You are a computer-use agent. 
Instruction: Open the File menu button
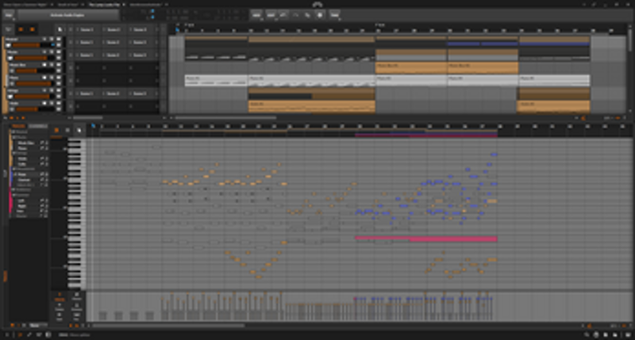point(9,15)
